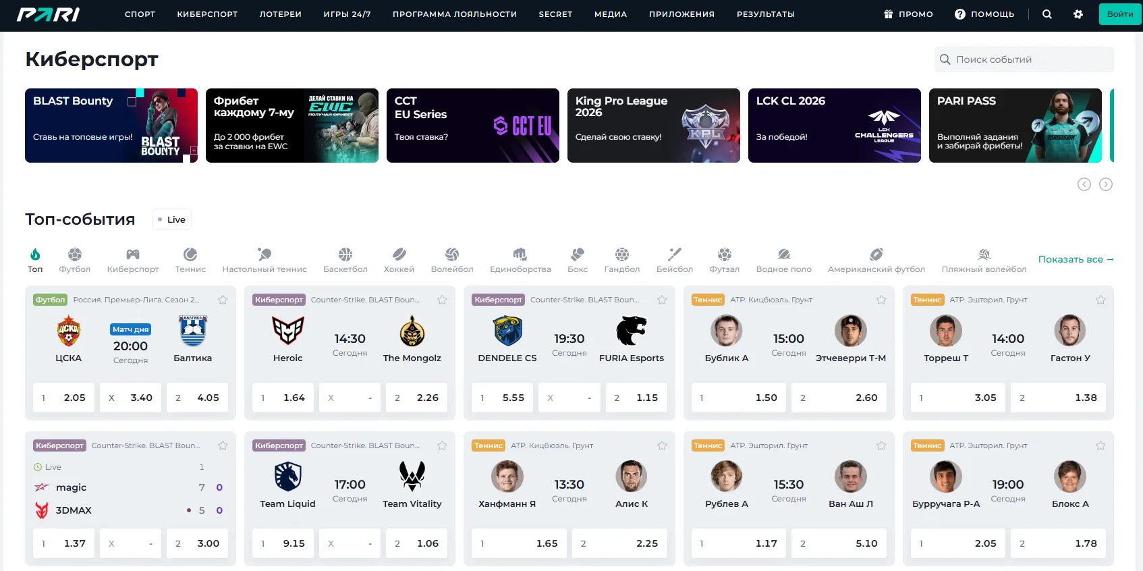Open the search magnifier in header
This screenshot has width=1143, height=571.
pos(1047,14)
